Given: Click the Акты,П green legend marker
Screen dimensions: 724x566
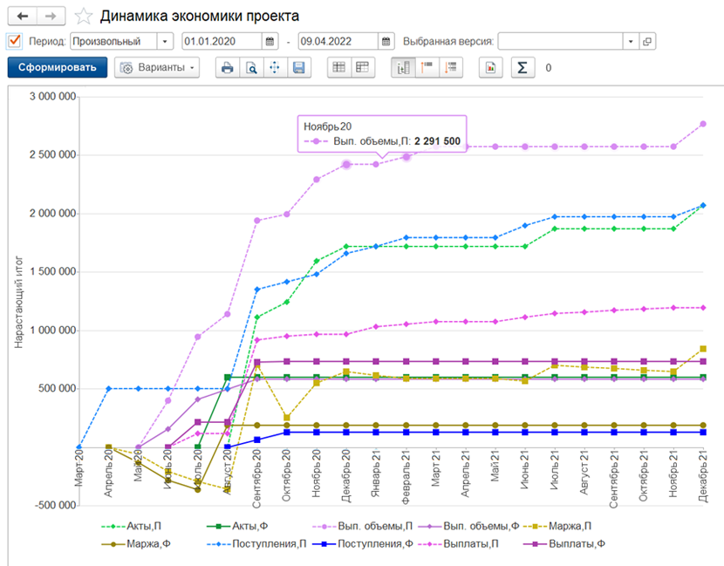Looking at the screenshot, I should (113, 526).
